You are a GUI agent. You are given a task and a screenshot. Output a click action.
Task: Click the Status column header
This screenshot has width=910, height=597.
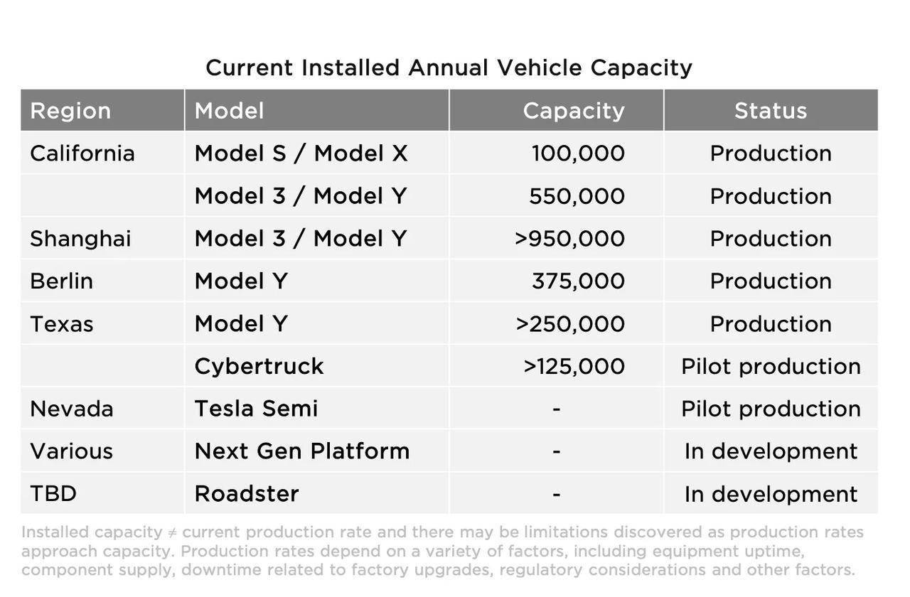(771, 111)
